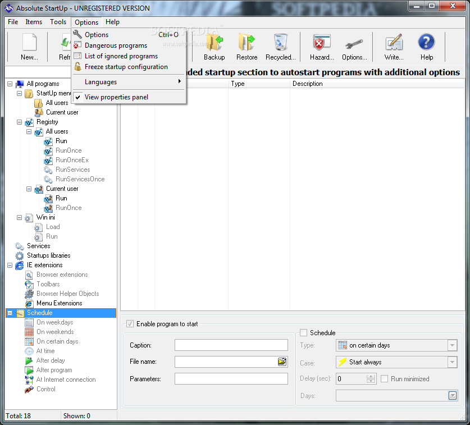
Task: Open the Days dropdown
Action: pyautogui.click(x=453, y=396)
